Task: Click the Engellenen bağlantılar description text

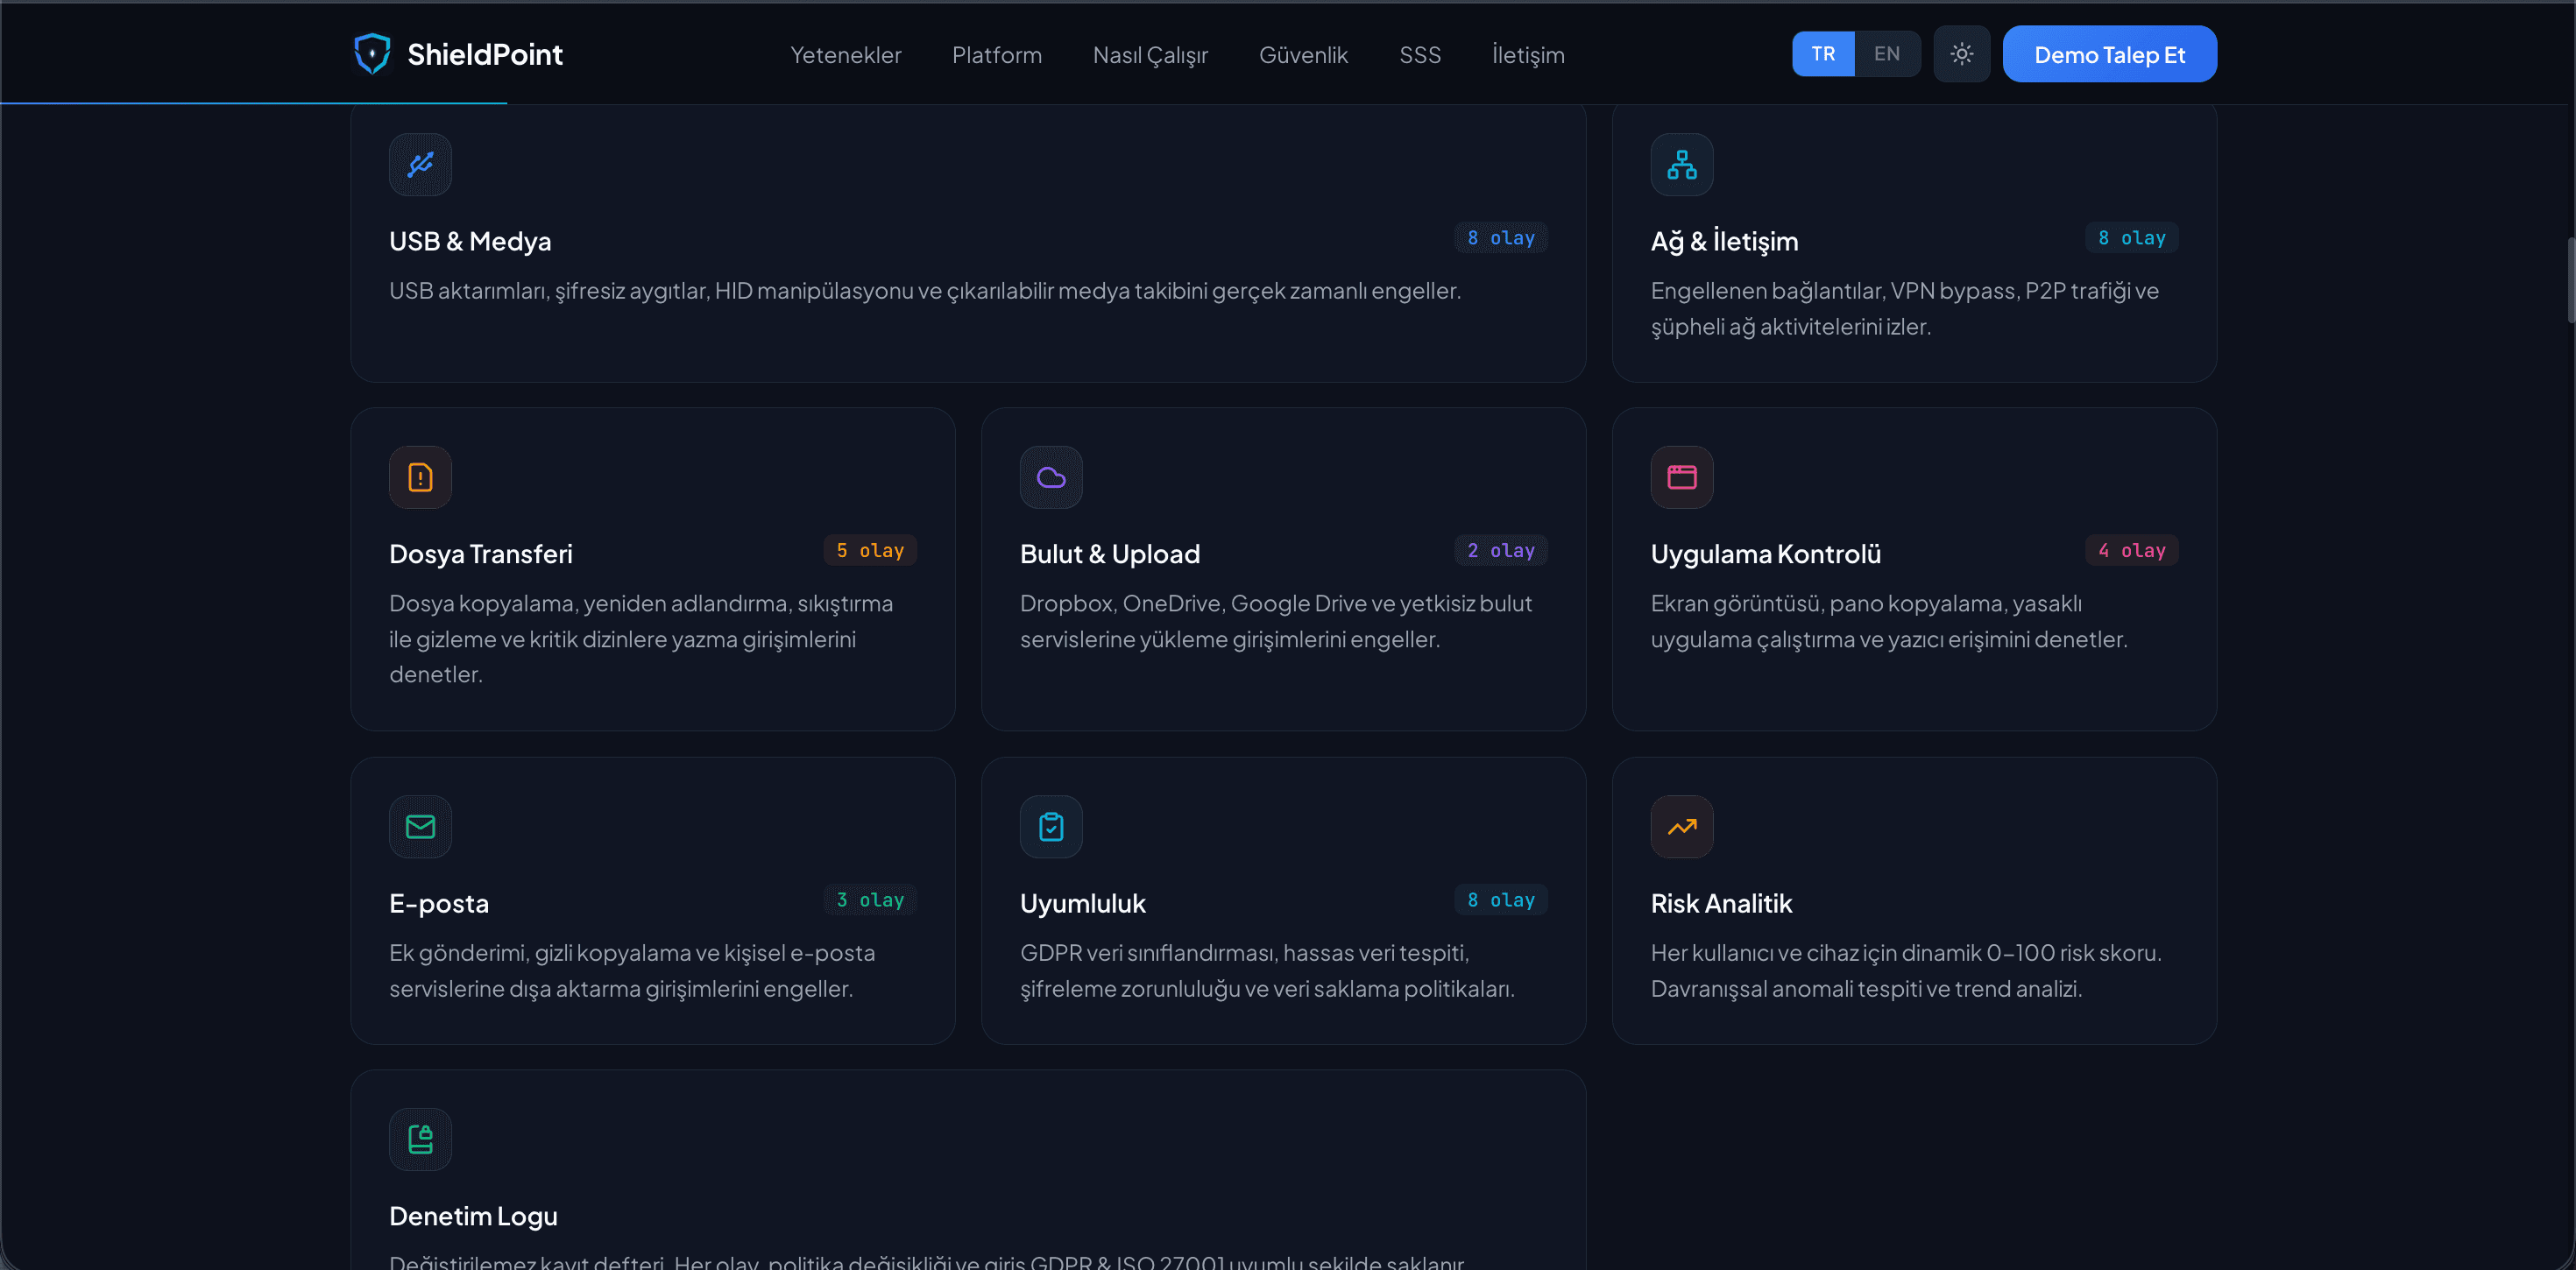Action: point(1905,308)
